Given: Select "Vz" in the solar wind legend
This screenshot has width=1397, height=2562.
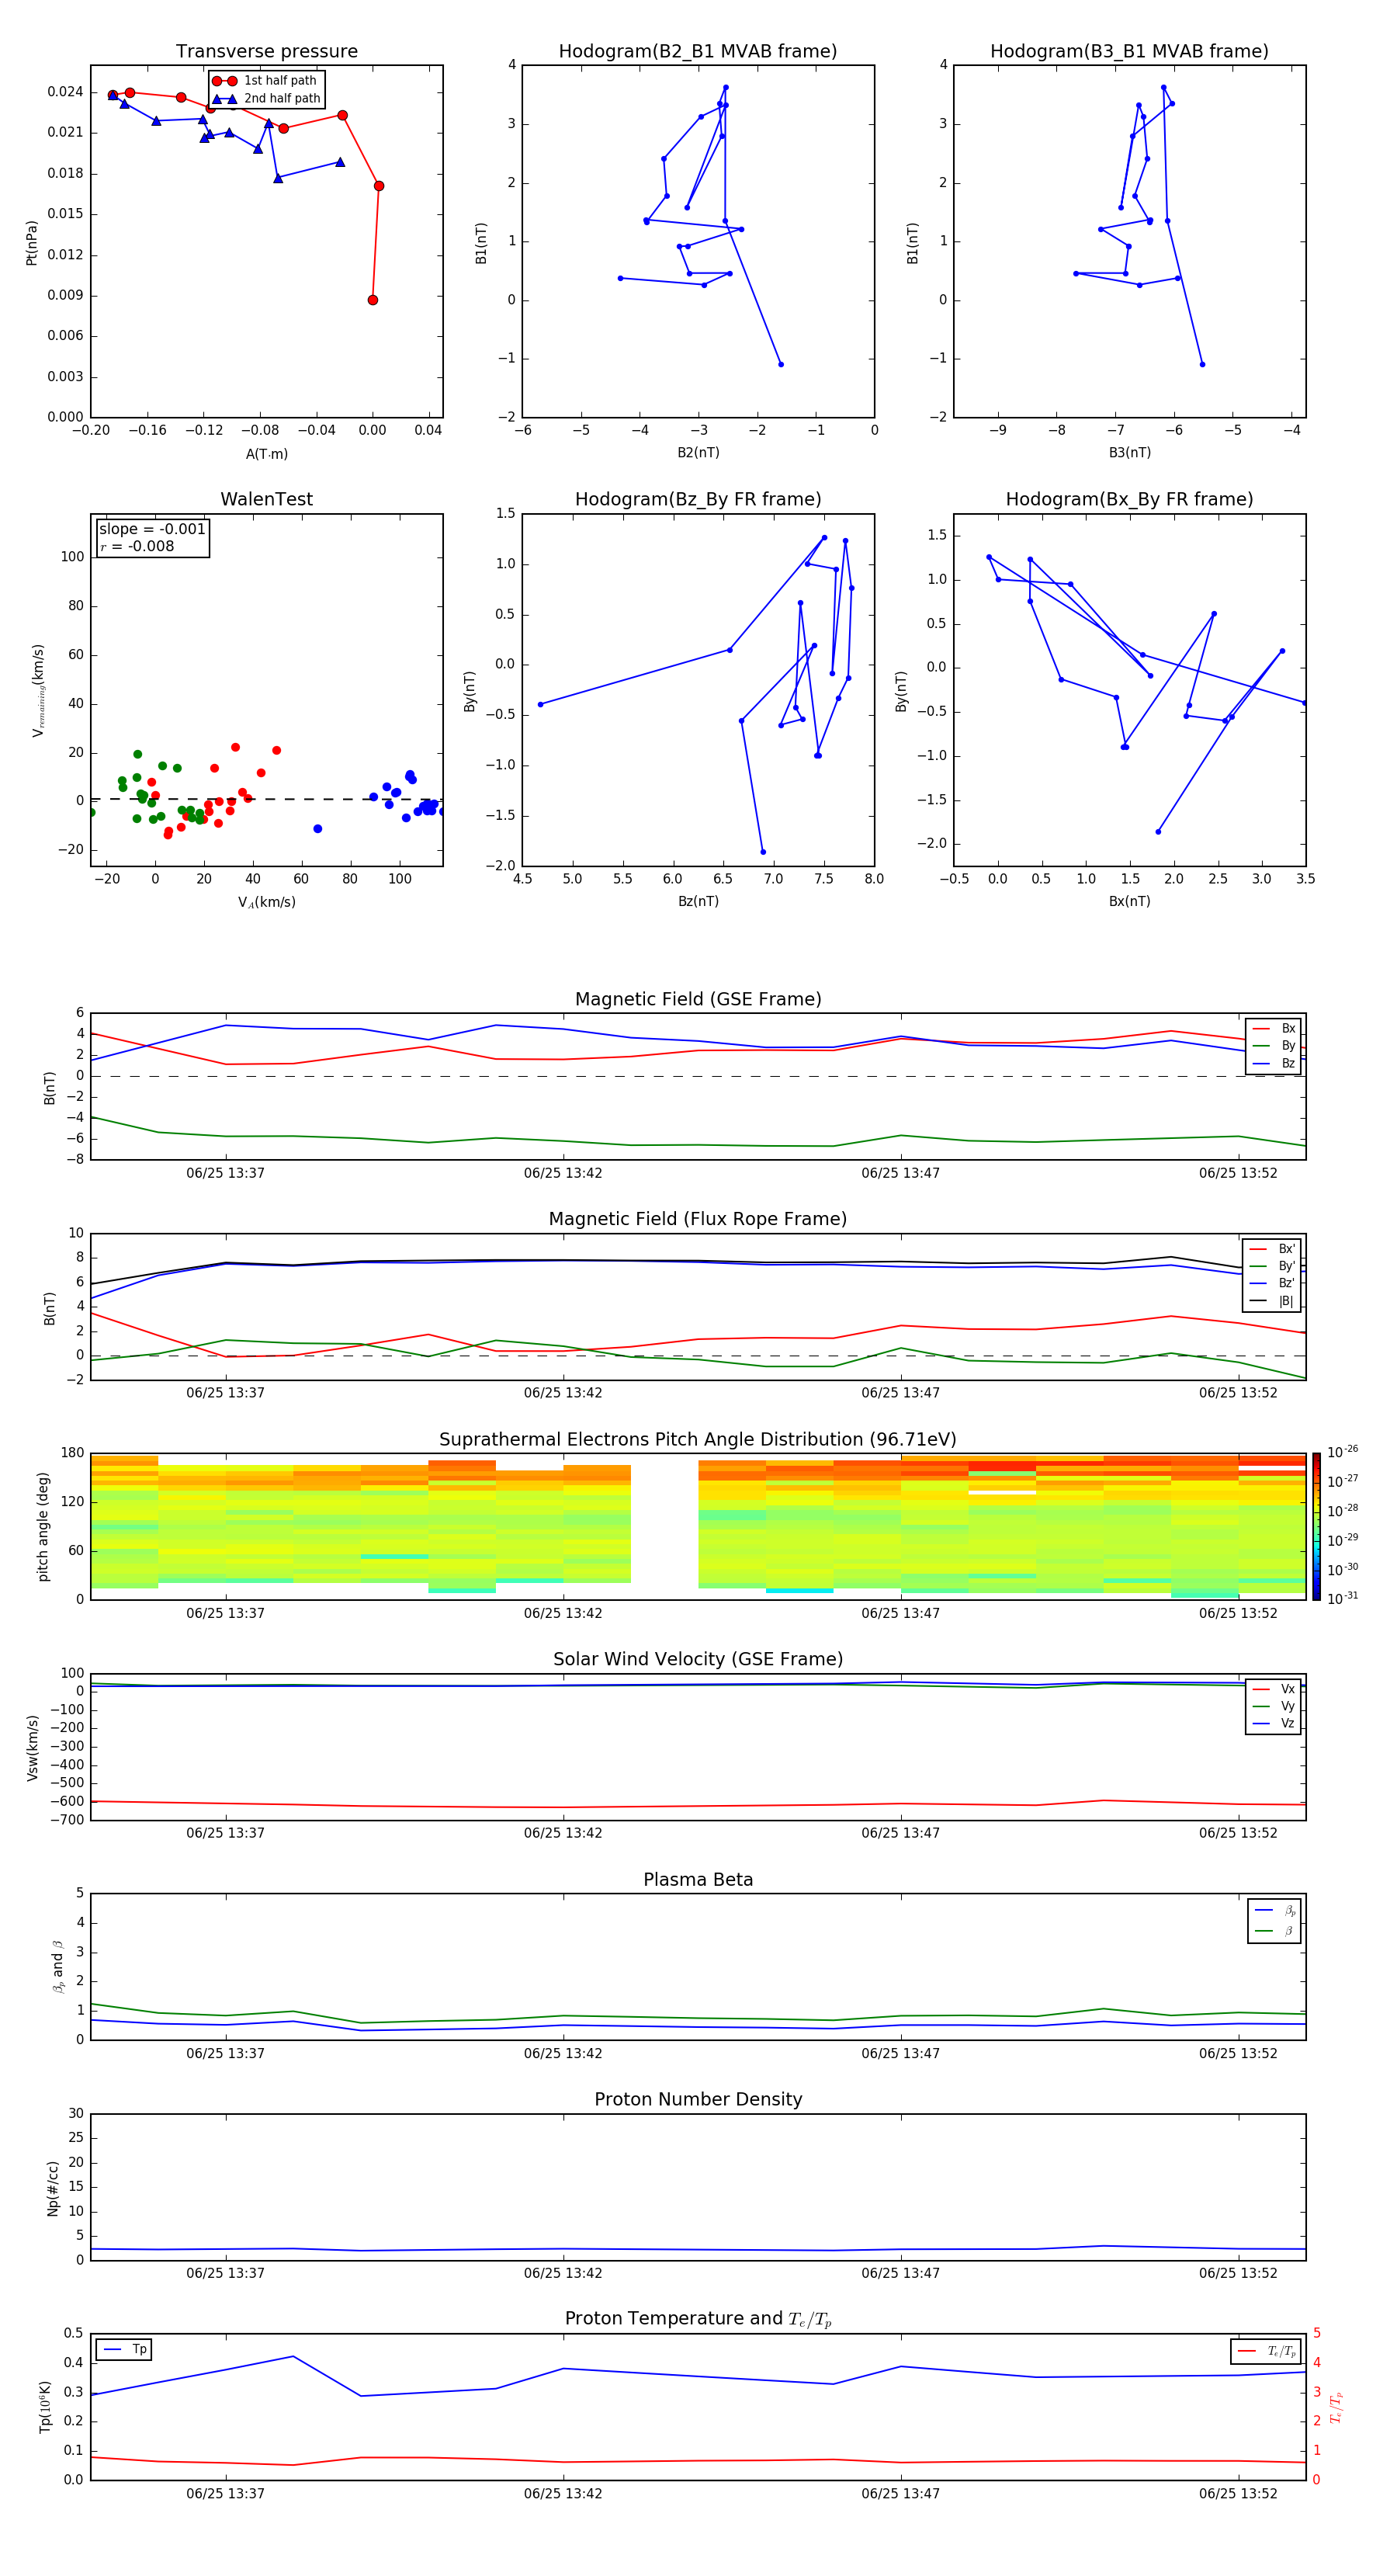Looking at the screenshot, I should coord(1274,1724).
